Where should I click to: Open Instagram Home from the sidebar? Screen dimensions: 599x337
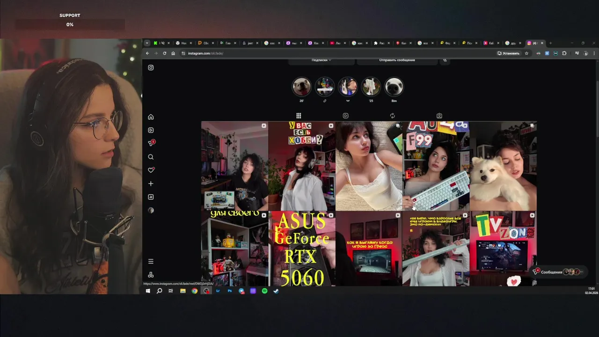tap(151, 117)
